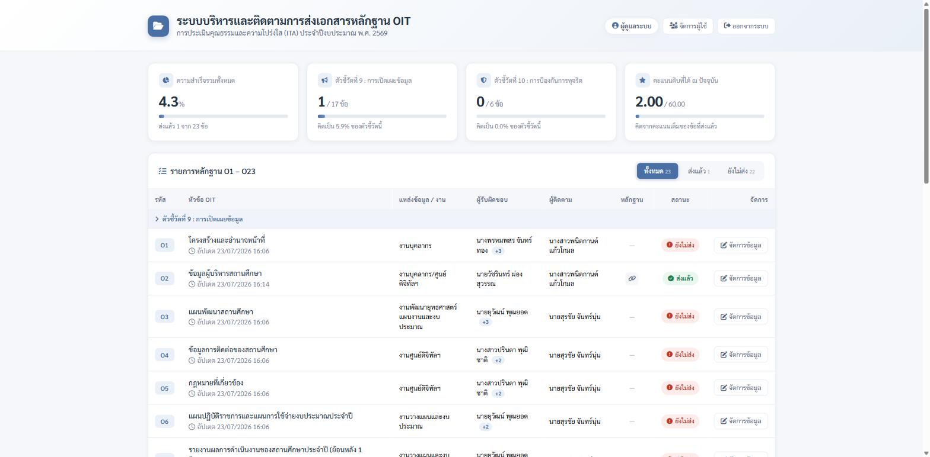Screen dimensions: 930x457
Task: Click นายวัชรินทร์ ผ่องสุวรรณ in row O2
Action: pos(499,279)
